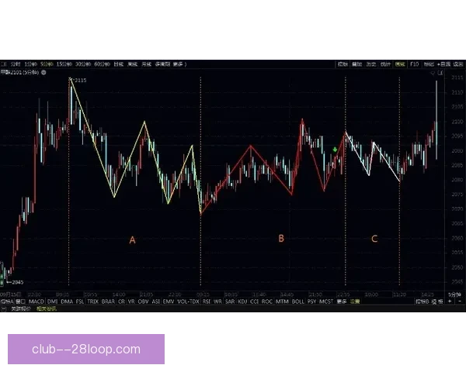
Task: Select the DMI indicator
Action: [x=52, y=301]
